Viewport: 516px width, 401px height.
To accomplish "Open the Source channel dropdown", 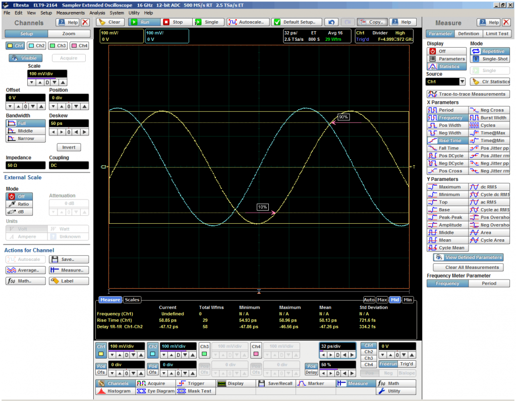I will click(x=462, y=82).
